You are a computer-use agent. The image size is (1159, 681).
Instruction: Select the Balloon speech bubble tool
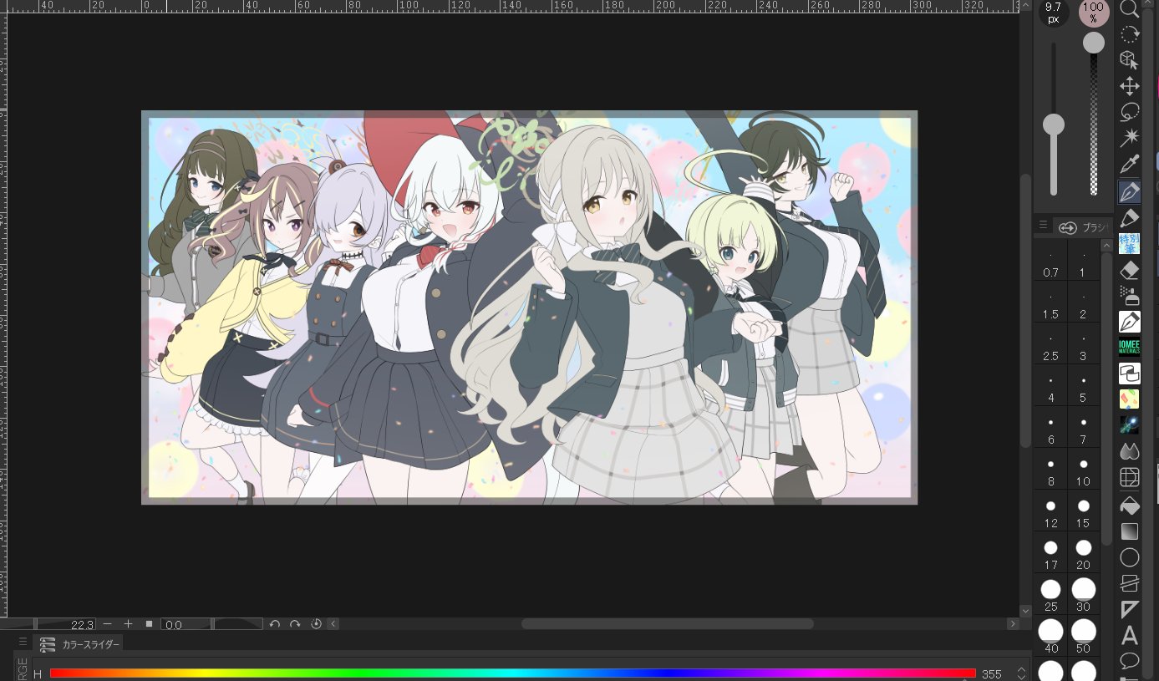(x=1129, y=661)
